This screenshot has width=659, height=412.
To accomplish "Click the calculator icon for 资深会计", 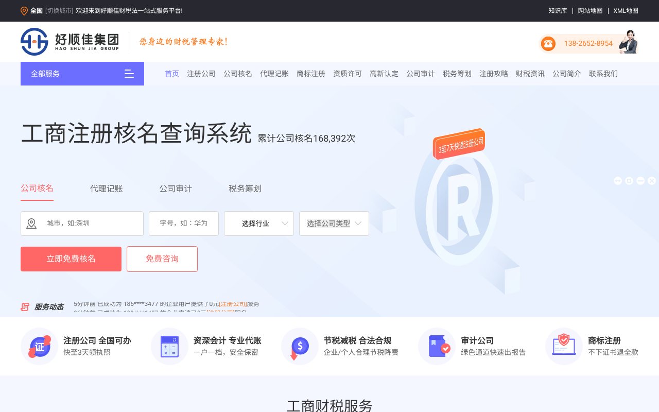I will [x=170, y=346].
